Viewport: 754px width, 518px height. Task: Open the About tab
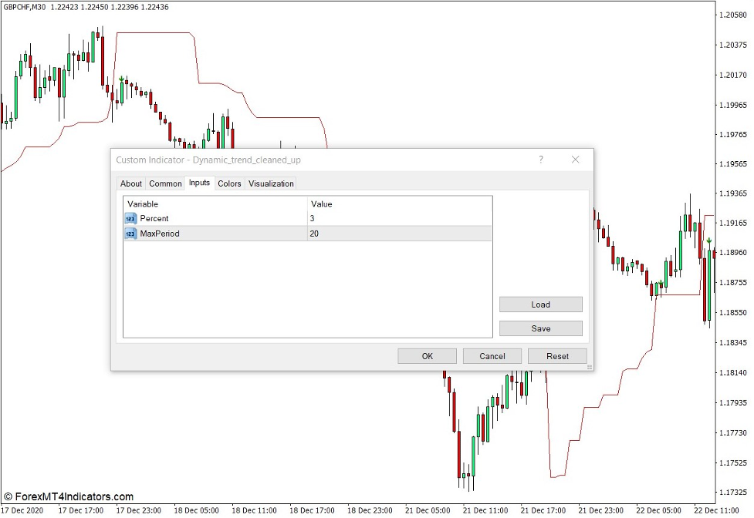click(130, 183)
